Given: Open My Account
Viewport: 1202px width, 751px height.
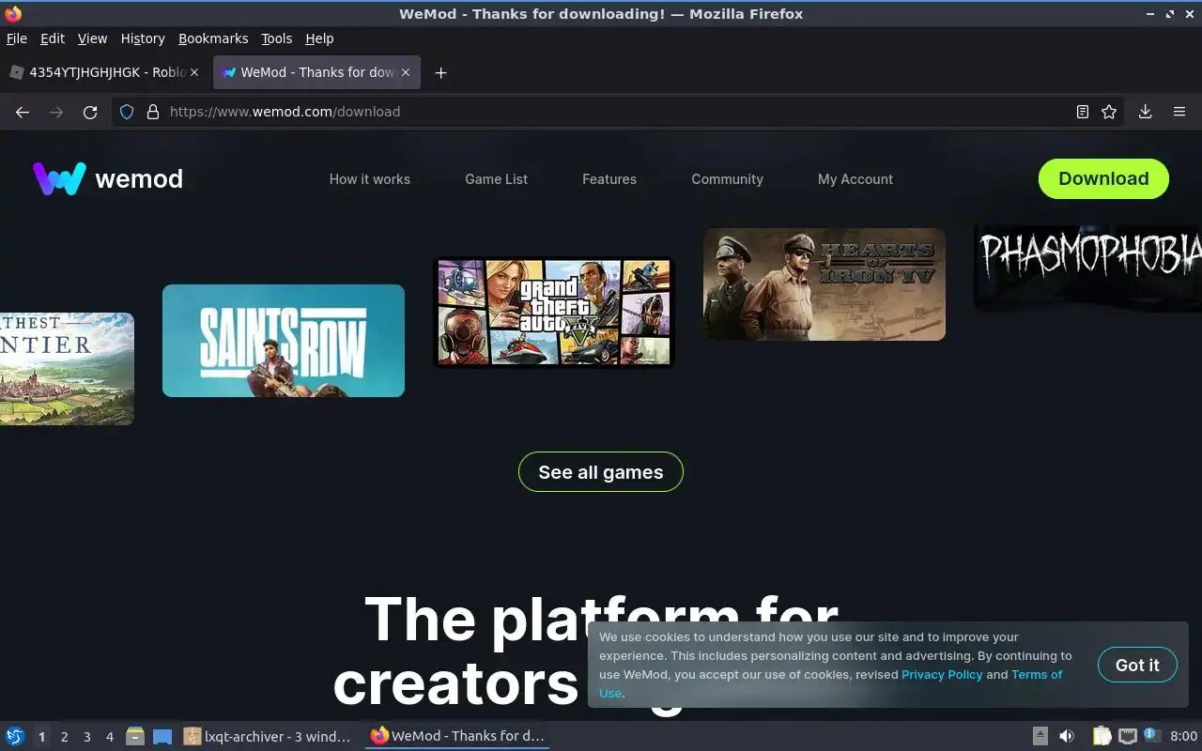Looking at the screenshot, I should [x=855, y=179].
